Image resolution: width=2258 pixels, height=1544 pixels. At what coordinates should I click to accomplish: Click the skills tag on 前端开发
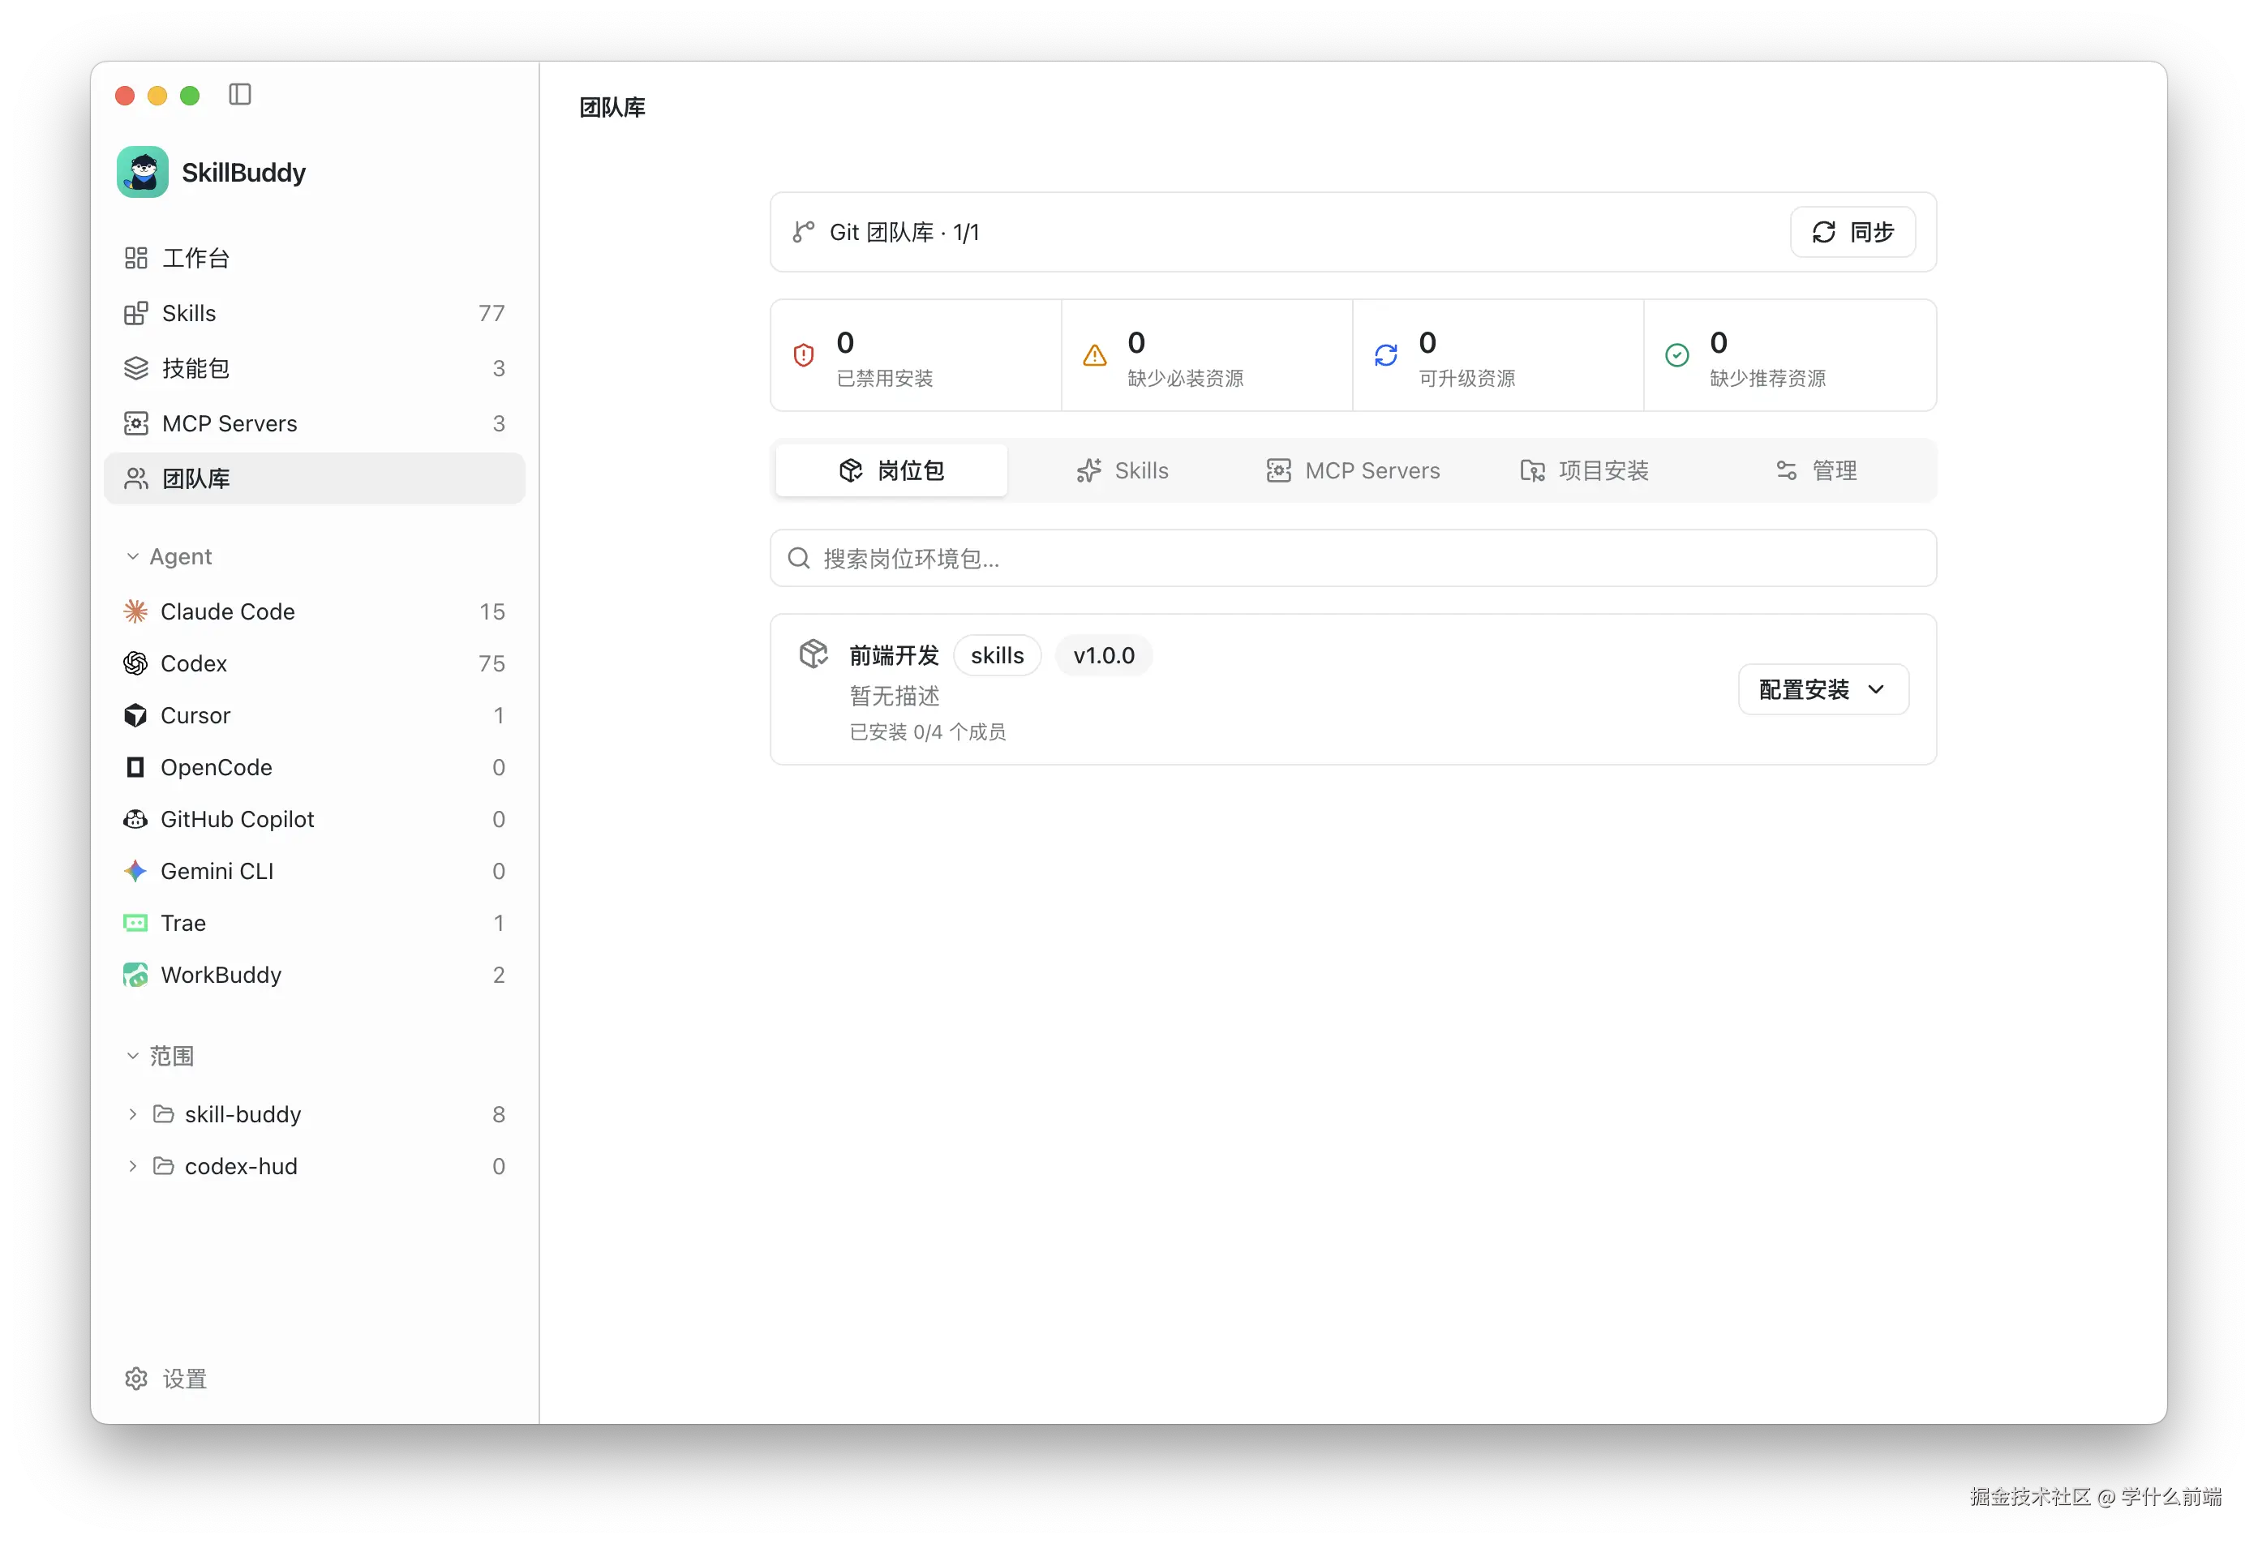(998, 656)
